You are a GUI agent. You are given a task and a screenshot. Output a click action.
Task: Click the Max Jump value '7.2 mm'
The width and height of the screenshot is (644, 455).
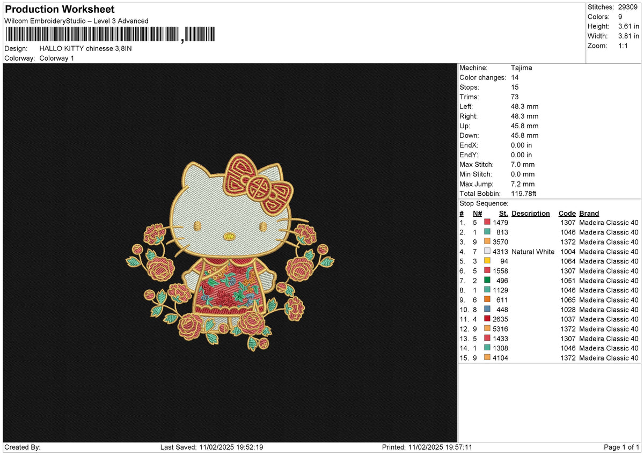pyautogui.click(x=523, y=184)
